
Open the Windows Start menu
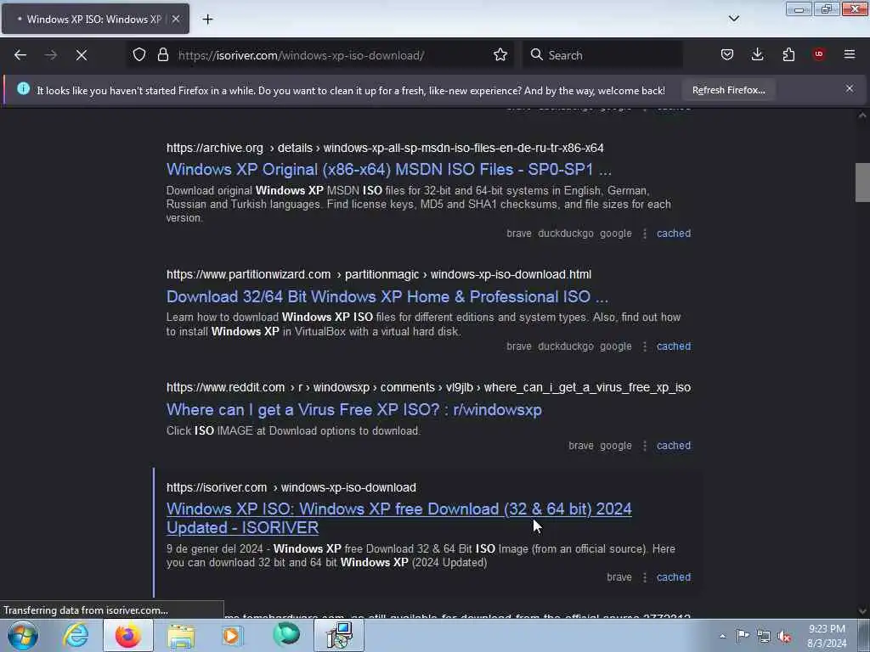tap(23, 635)
